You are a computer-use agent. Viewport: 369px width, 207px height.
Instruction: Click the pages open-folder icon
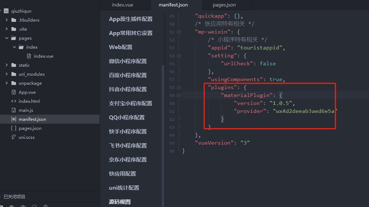tap(14, 38)
